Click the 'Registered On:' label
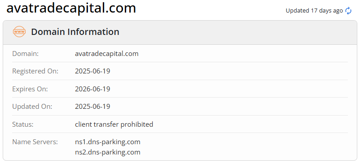This screenshot has height=163, width=360. 35,71
